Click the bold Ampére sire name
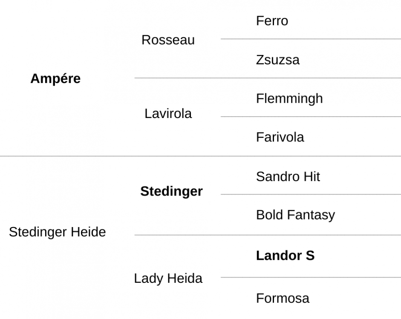This screenshot has width=401, height=319. (x=55, y=78)
